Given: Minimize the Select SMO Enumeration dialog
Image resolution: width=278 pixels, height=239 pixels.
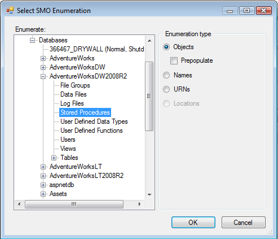Looking at the screenshot, I should pos(230,11).
